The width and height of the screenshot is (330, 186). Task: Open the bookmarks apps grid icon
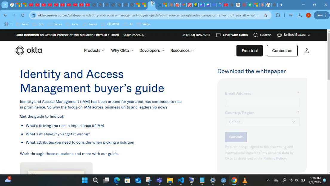tap(6, 24)
